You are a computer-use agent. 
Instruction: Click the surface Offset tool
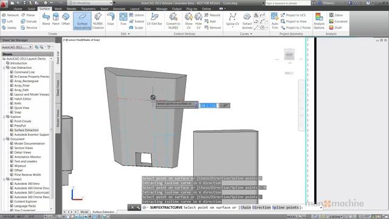click(66, 19)
